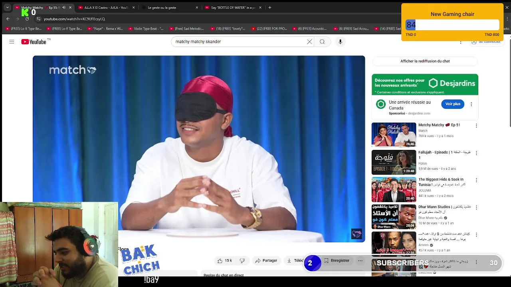Click the Enregistrer save button

coord(337,261)
